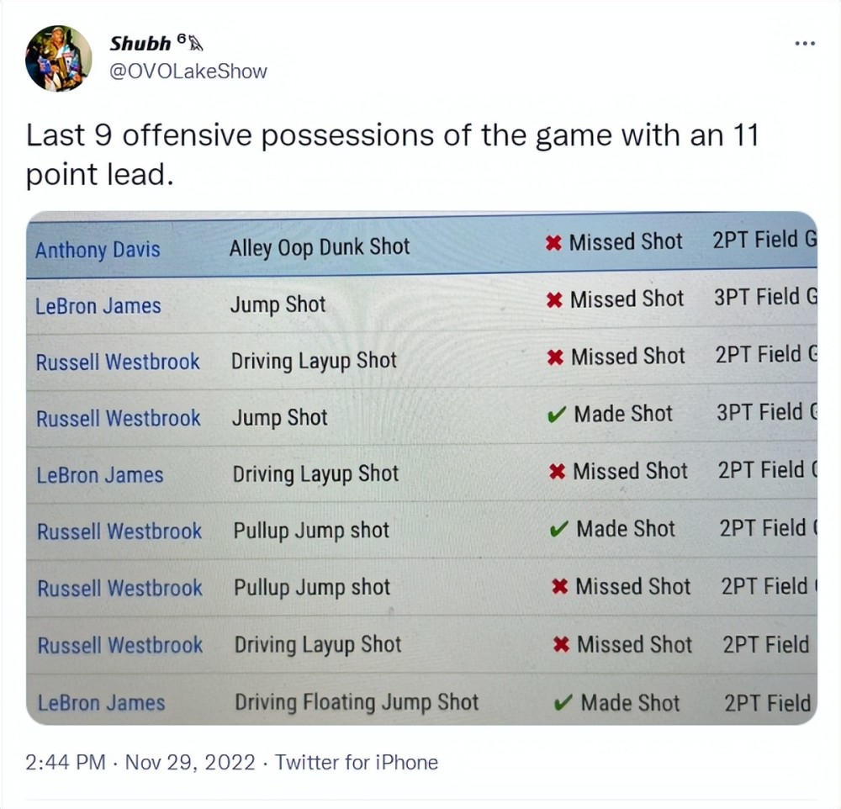
Task: Click the Russell Westbrook name in the third row
Action: click(x=118, y=362)
